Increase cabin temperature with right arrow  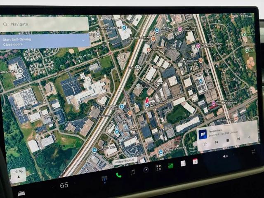[x=75, y=183]
